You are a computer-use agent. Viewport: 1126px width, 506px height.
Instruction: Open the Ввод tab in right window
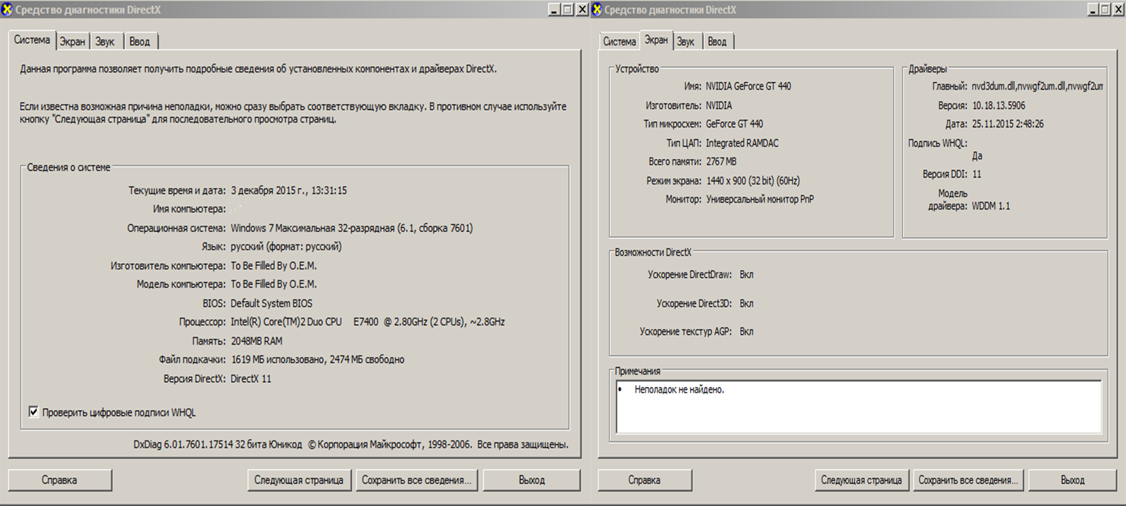tap(717, 42)
